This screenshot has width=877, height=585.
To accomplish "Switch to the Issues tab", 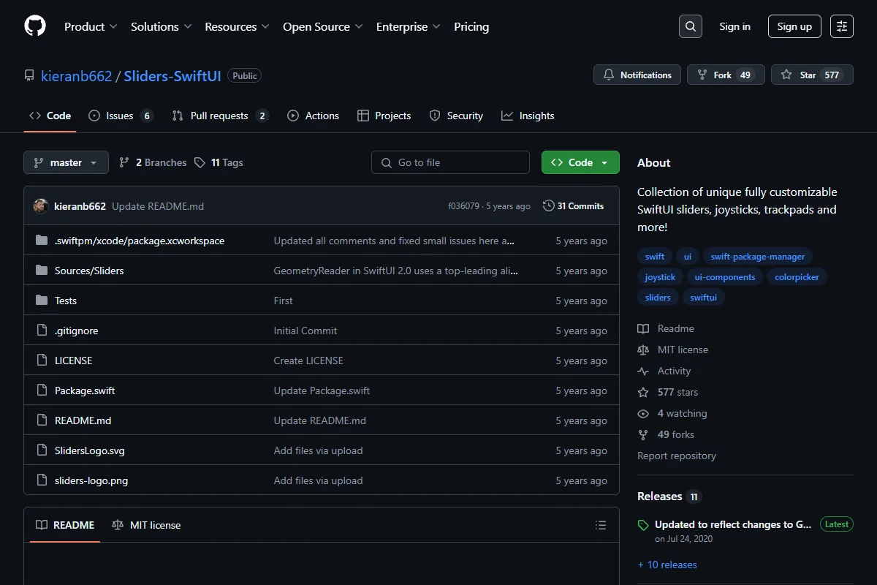I will pyautogui.click(x=121, y=116).
